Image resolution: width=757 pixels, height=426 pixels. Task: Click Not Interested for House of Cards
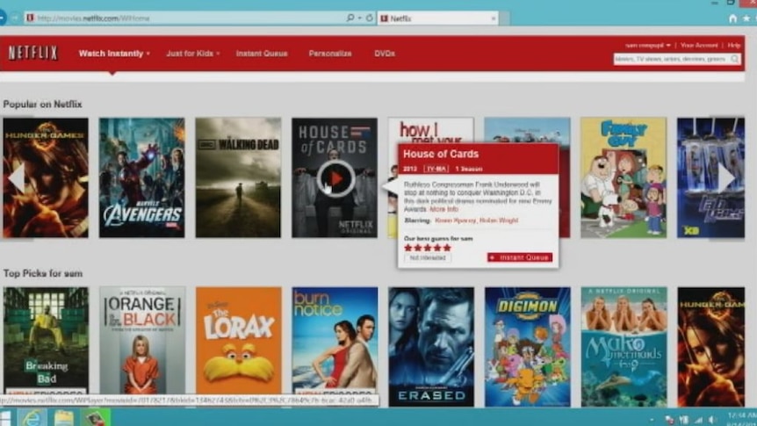(x=428, y=258)
